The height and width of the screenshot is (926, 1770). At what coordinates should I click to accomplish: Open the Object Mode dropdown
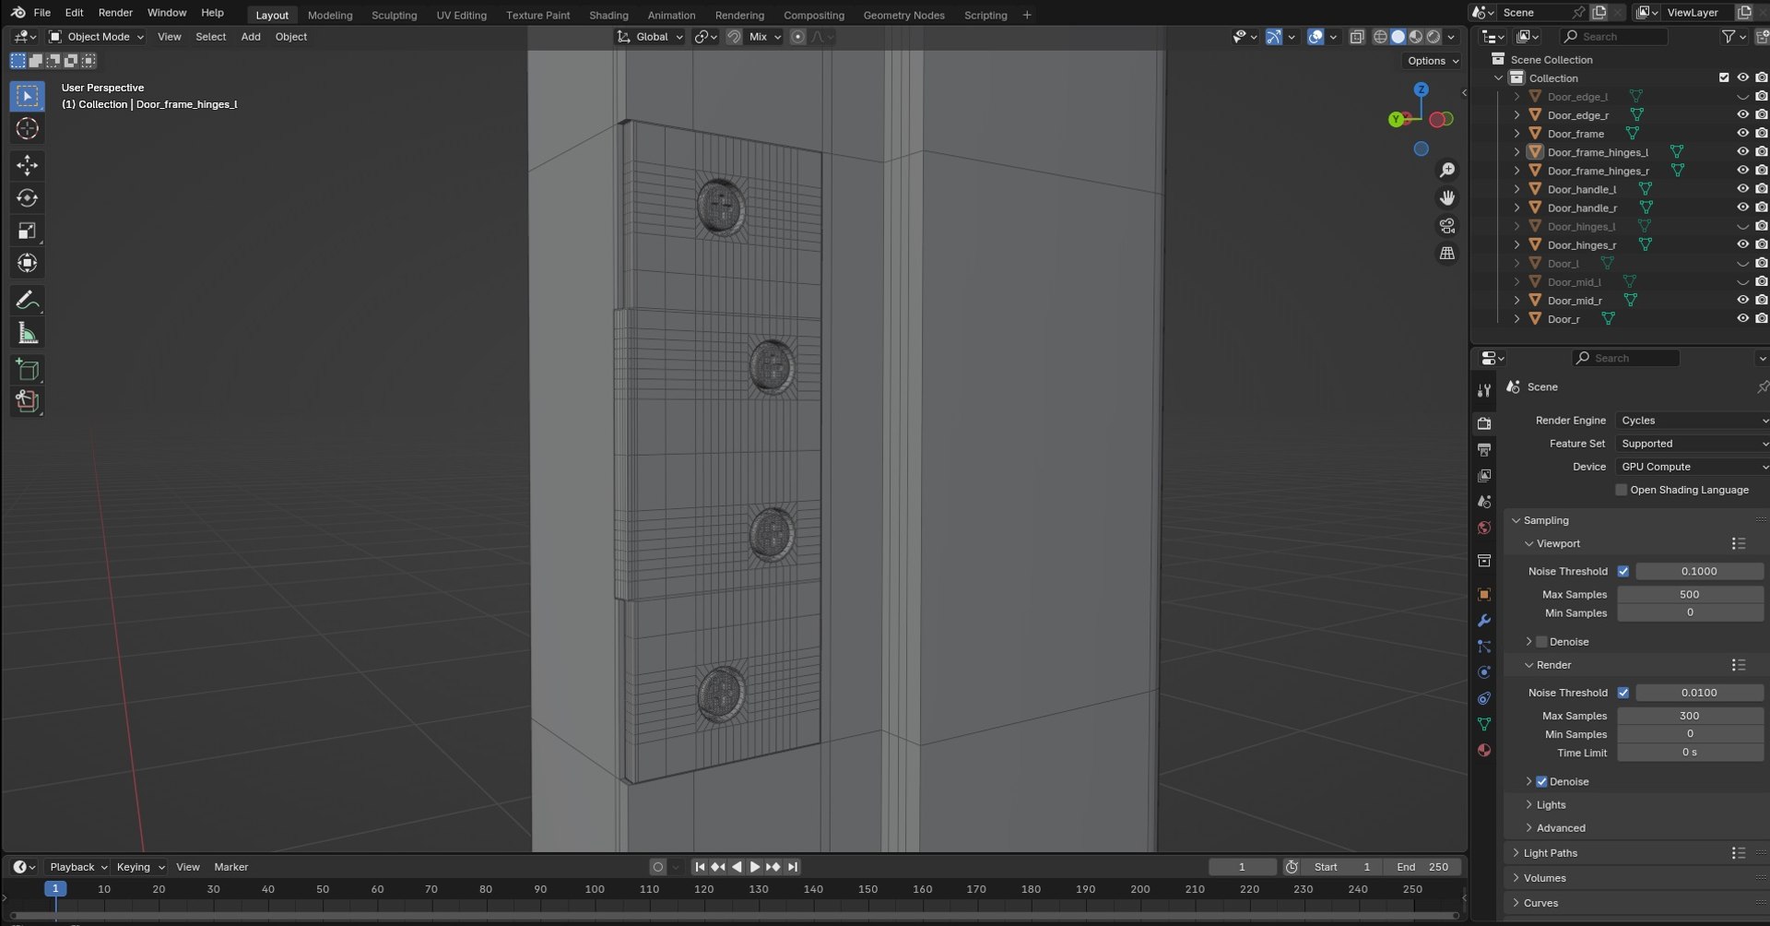point(97,37)
